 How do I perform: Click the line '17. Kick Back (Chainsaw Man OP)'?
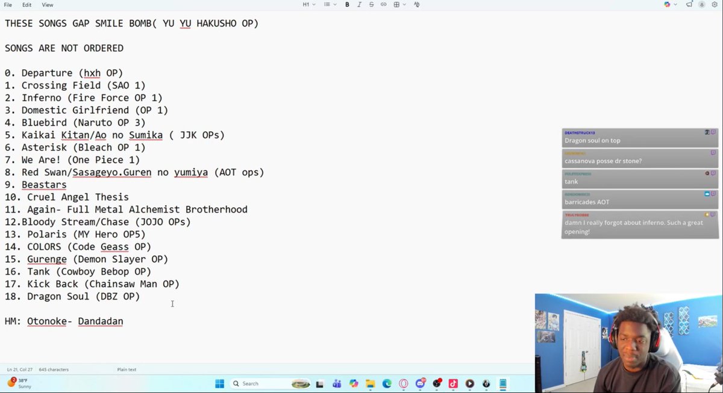(92, 284)
